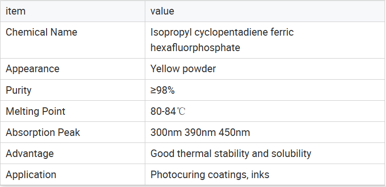Click the 'Photocuring coatings, inks' value
Screen dimensions: 386x187
[210, 175]
